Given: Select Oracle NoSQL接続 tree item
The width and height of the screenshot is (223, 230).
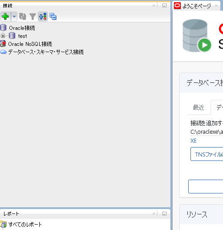Looking at the screenshot, I should click(x=30, y=44).
